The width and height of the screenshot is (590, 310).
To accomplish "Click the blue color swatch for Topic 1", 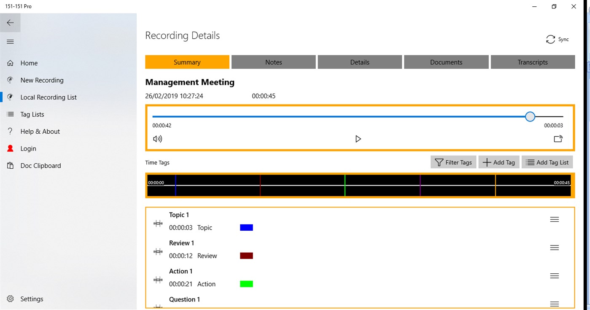I will 246,227.
